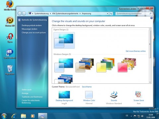Click theme list scrollbar down arrow
159x119 pixels.
point(150,82)
